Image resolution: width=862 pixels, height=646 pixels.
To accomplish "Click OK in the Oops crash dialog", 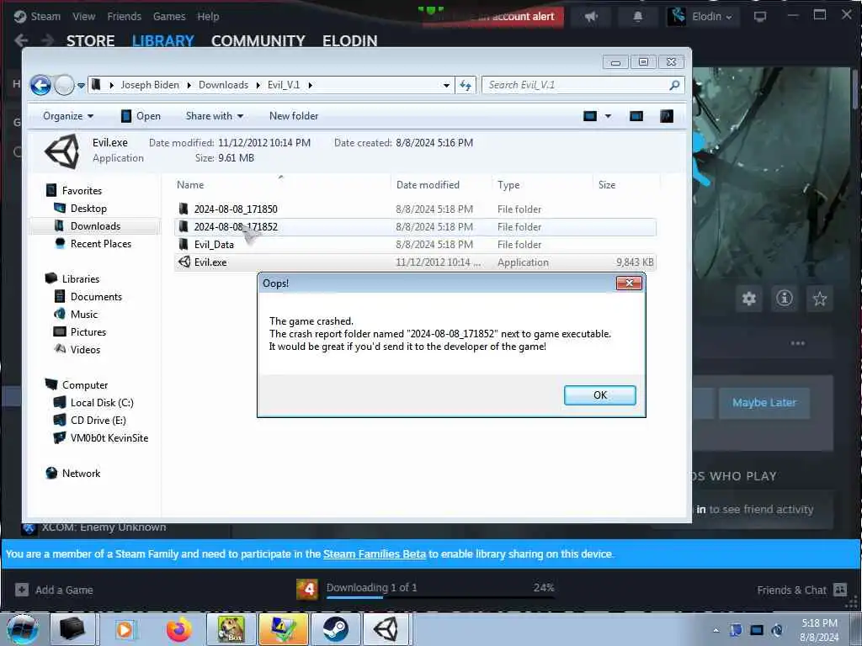I will [x=599, y=395].
